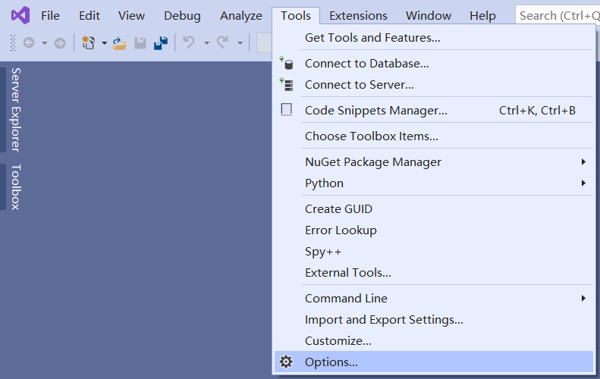Select Choose Toolbox Items entry
The height and width of the screenshot is (379, 600).
(434, 136)
